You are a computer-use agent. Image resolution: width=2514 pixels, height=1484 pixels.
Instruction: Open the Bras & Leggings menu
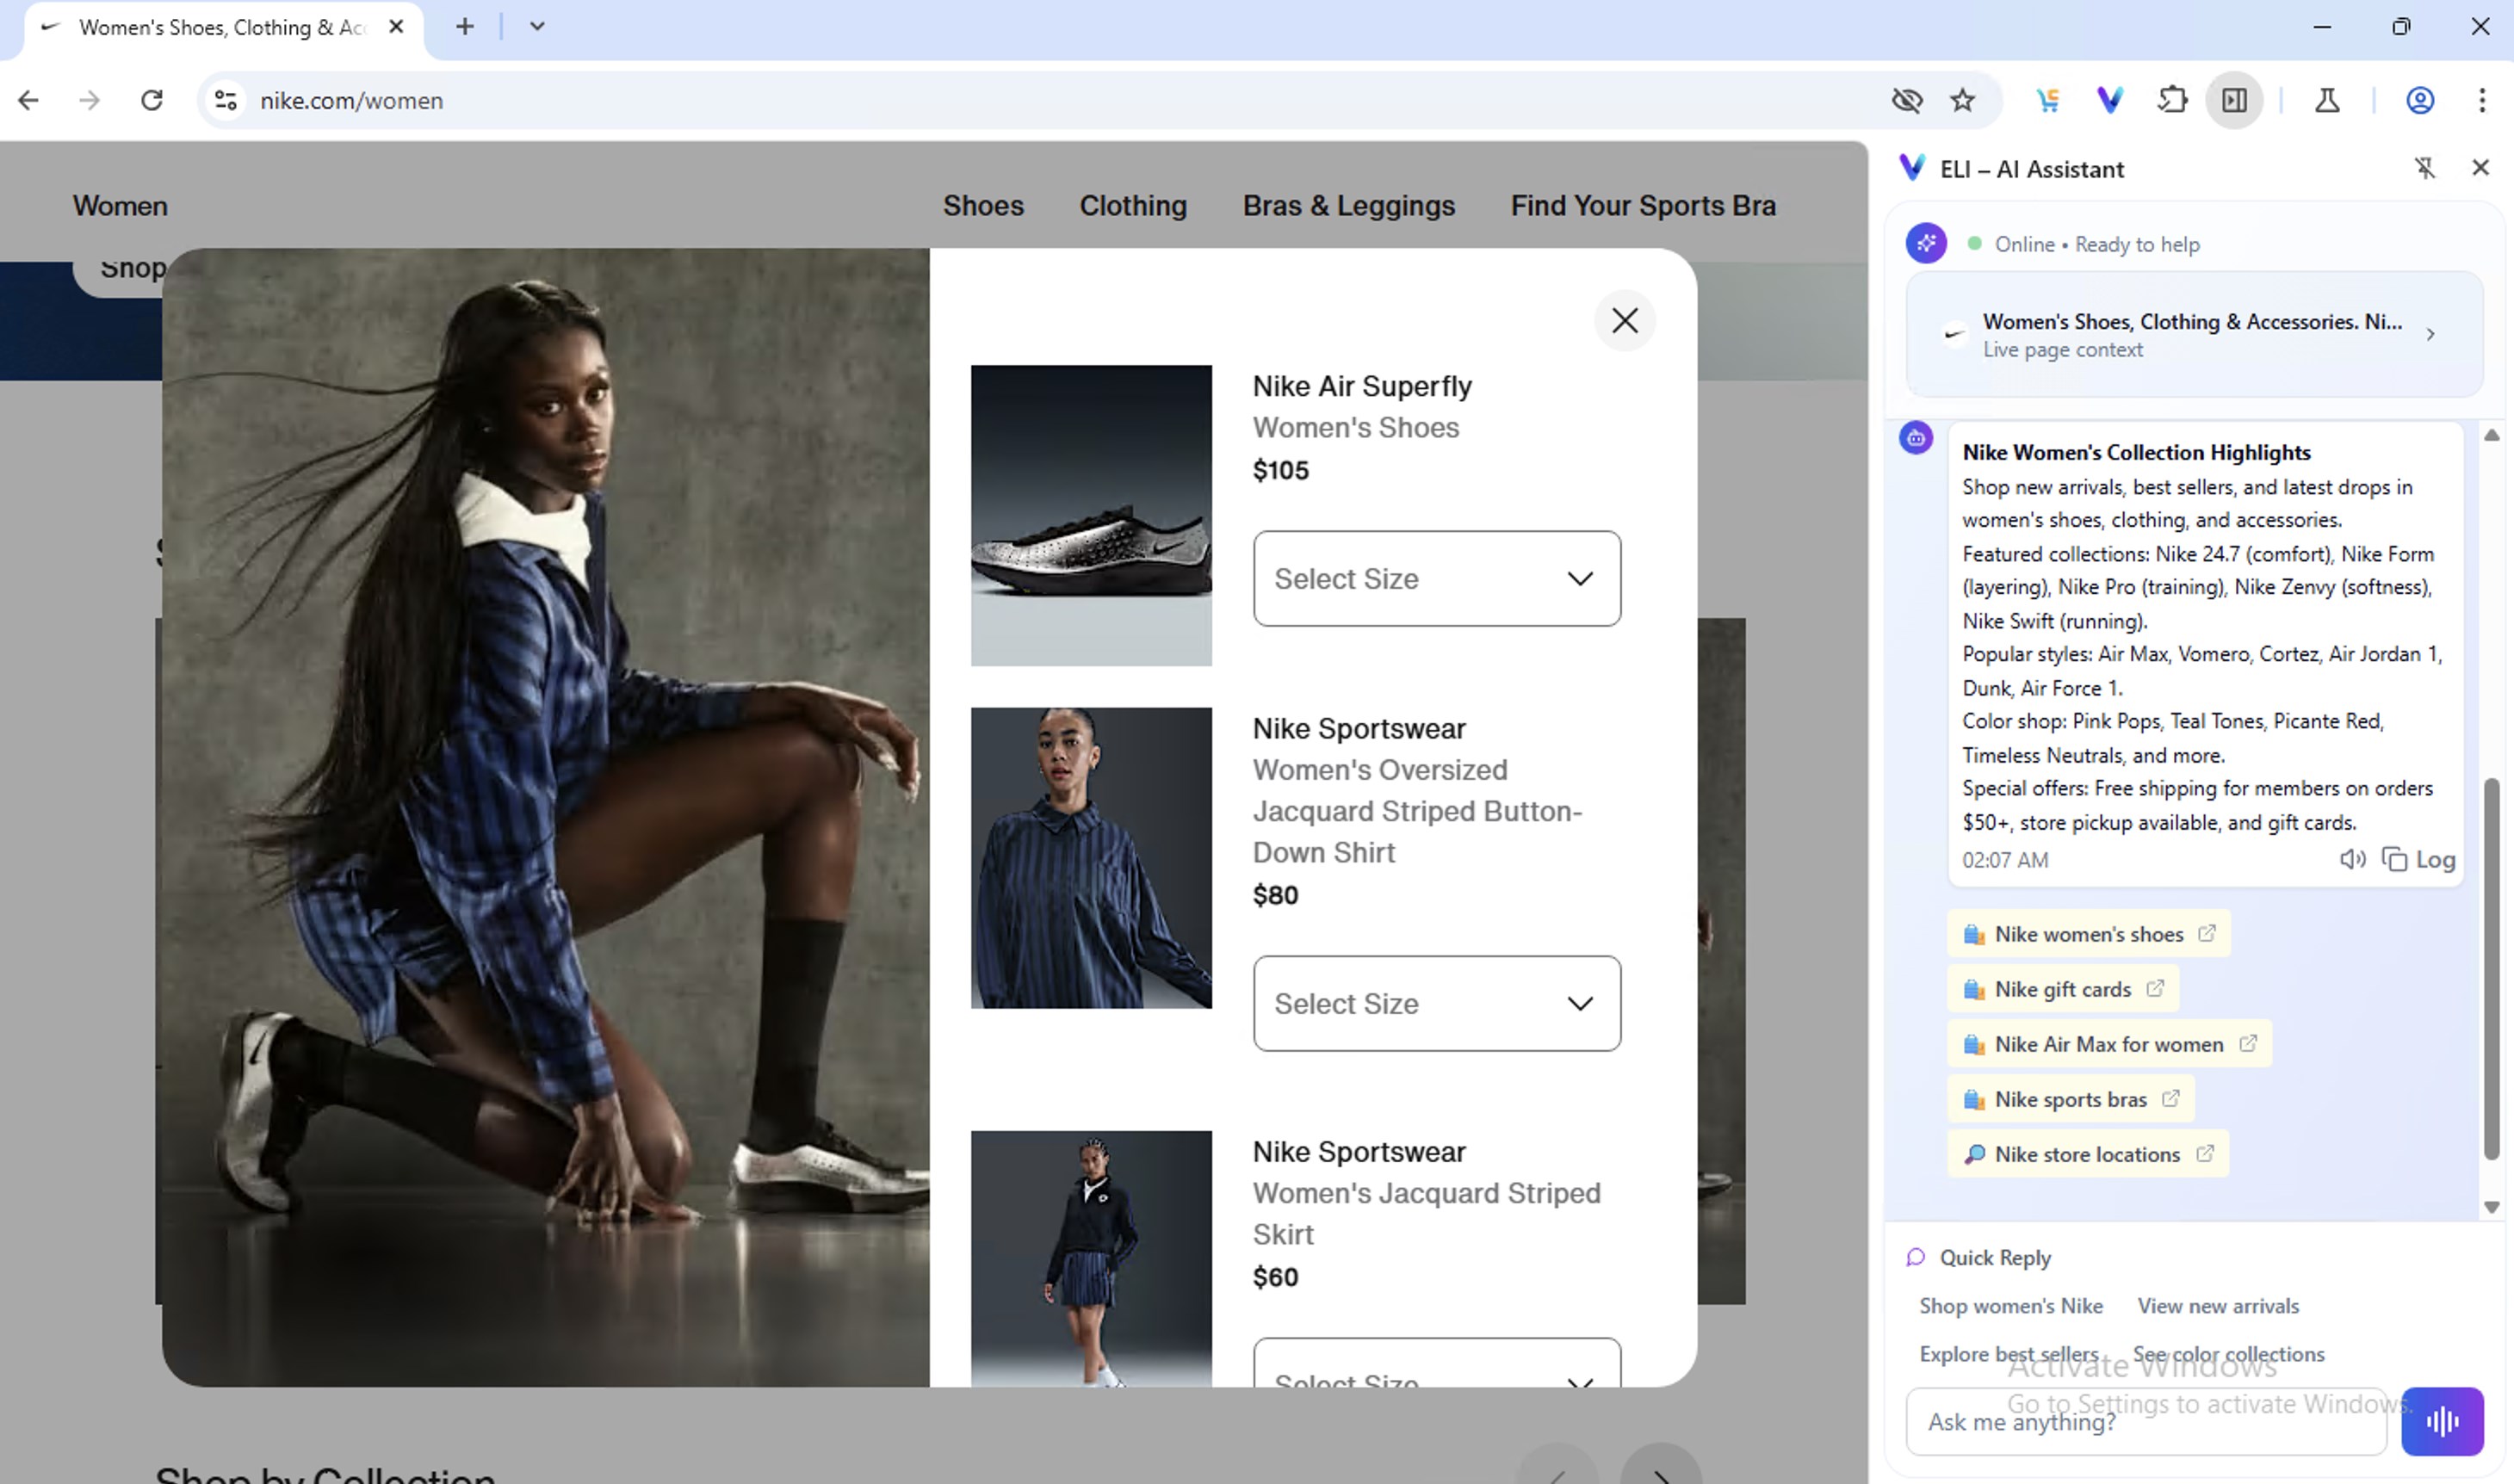pyautogui.click(x=1348, y=205)
